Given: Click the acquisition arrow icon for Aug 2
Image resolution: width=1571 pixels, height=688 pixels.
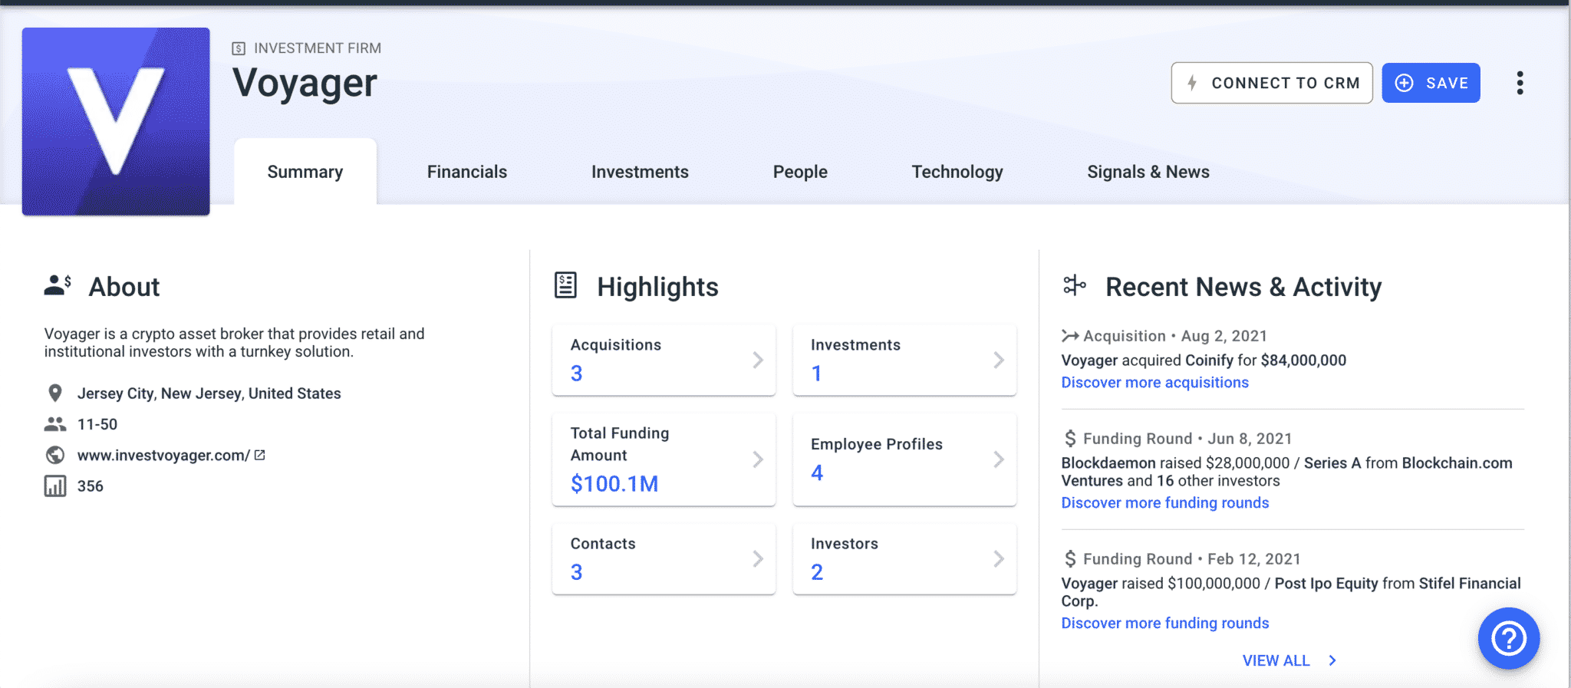Looking at the screenshot, I should (1070, 335).
